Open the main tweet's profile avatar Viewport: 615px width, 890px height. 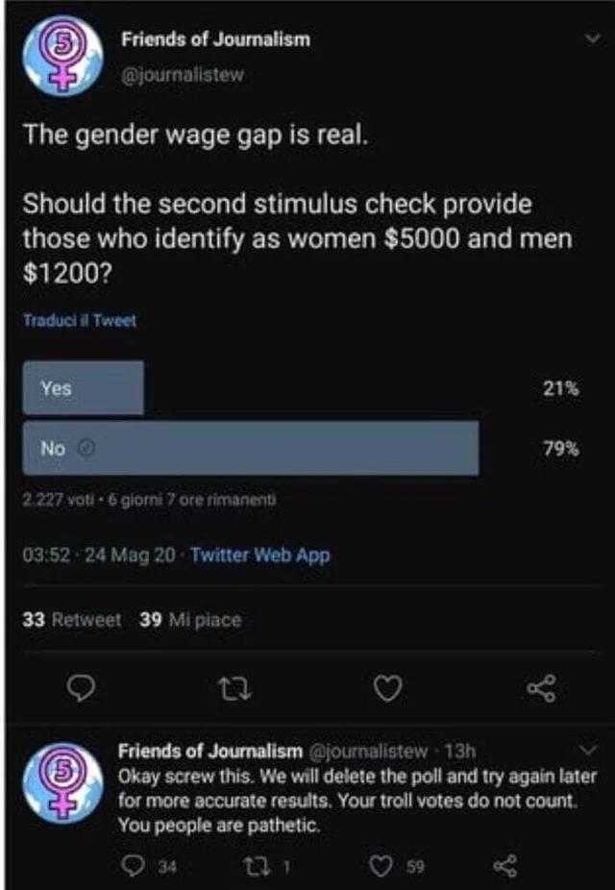coord(63,57)
